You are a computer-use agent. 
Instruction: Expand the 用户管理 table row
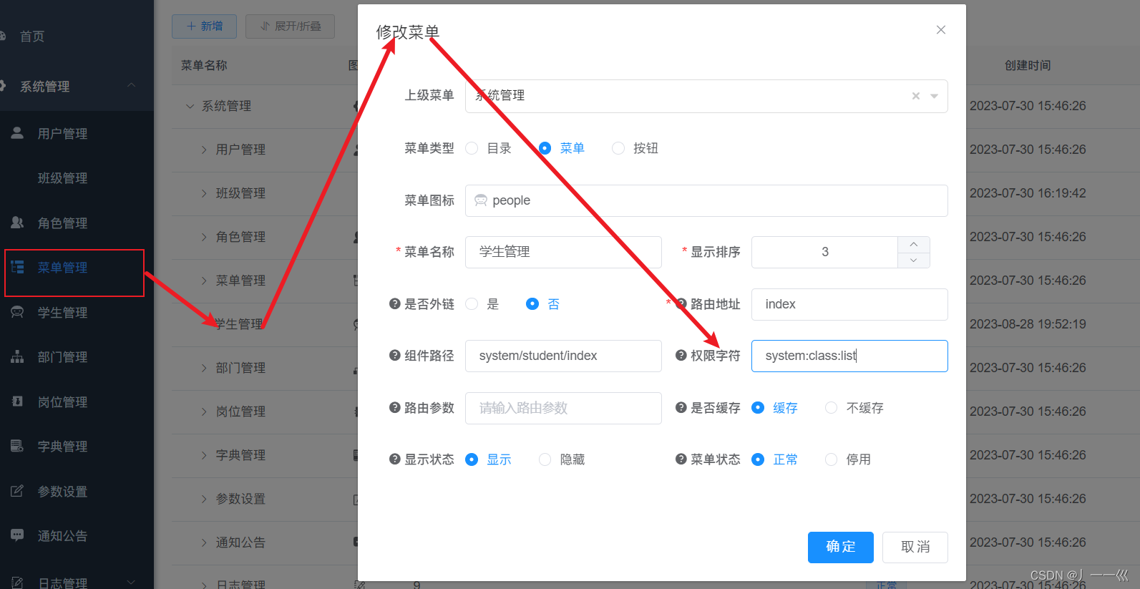point(204,150)
